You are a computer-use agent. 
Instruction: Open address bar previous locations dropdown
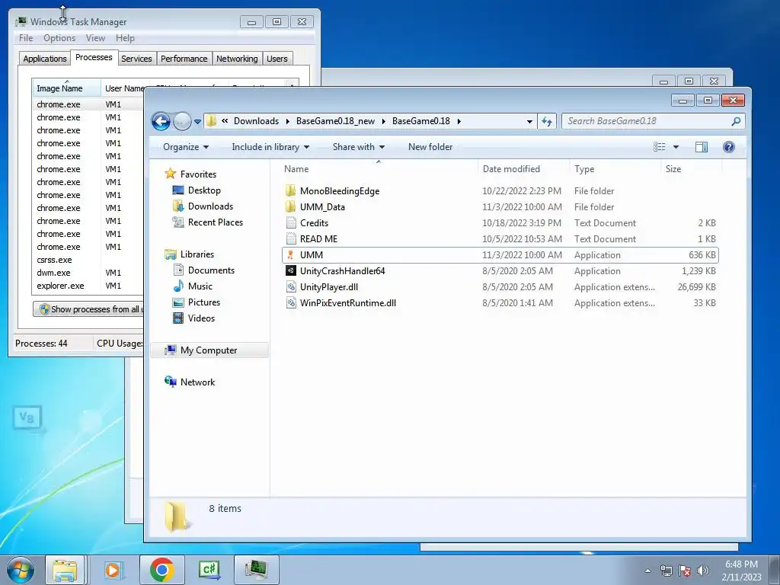tap(529, 121)
